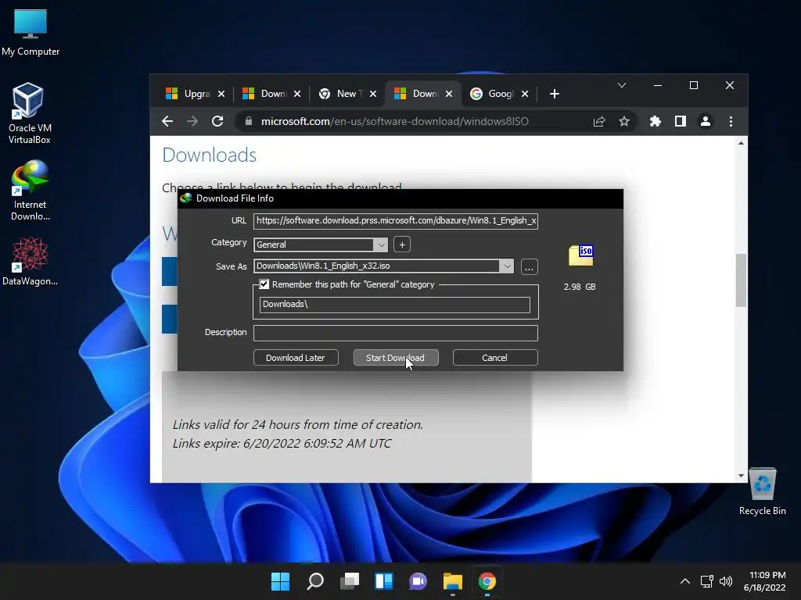This screenshot has width=801, height=600.
Task: Click the 2.98 GB file size text
Action: click(580, 287)
